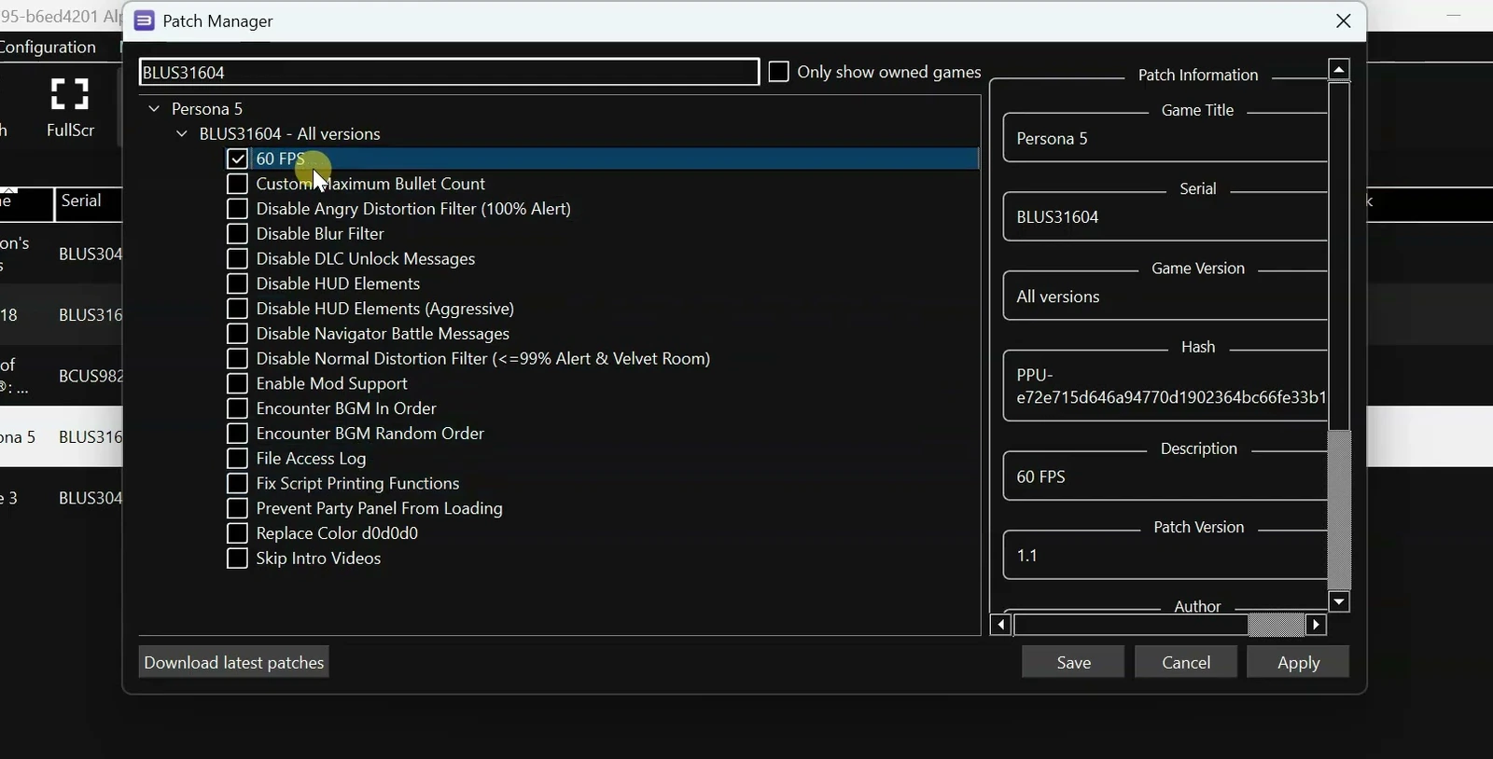The image size is (1493, 759).
Task: Check the File Access Log patch
Action: click(x=237, y=459)
